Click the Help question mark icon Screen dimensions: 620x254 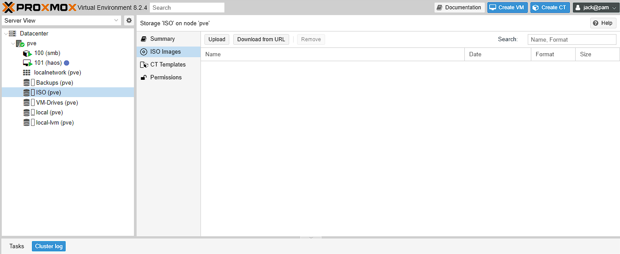596,23
